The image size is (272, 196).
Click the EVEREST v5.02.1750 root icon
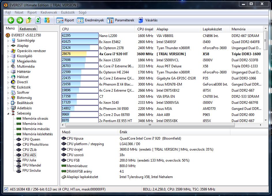click(8, 35)
